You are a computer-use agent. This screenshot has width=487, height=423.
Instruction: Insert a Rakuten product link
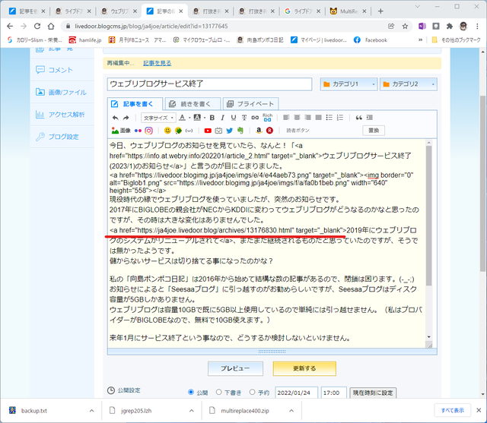[269, 131]
